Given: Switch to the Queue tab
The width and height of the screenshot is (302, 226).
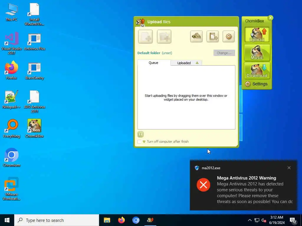Looking at the screenshot, I should click(x=154, y=63).
